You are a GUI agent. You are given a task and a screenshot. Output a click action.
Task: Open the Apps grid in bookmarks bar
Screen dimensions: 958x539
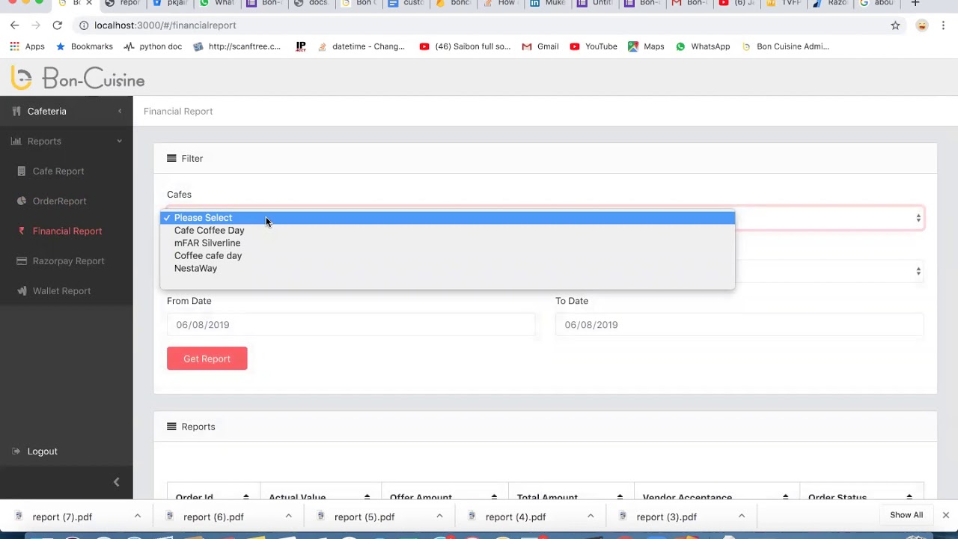27,46
